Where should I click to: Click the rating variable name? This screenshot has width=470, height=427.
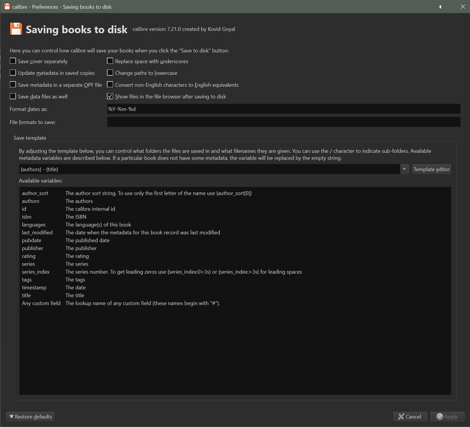28,256
